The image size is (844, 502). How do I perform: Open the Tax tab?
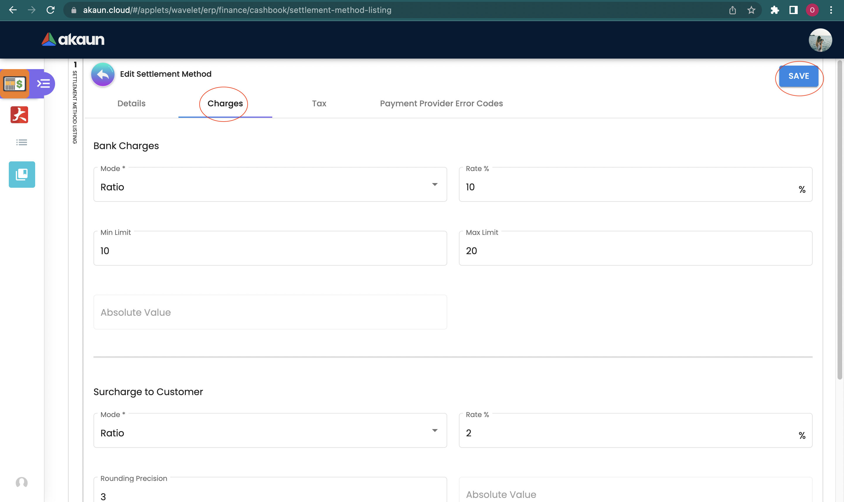tap(319, 103)
